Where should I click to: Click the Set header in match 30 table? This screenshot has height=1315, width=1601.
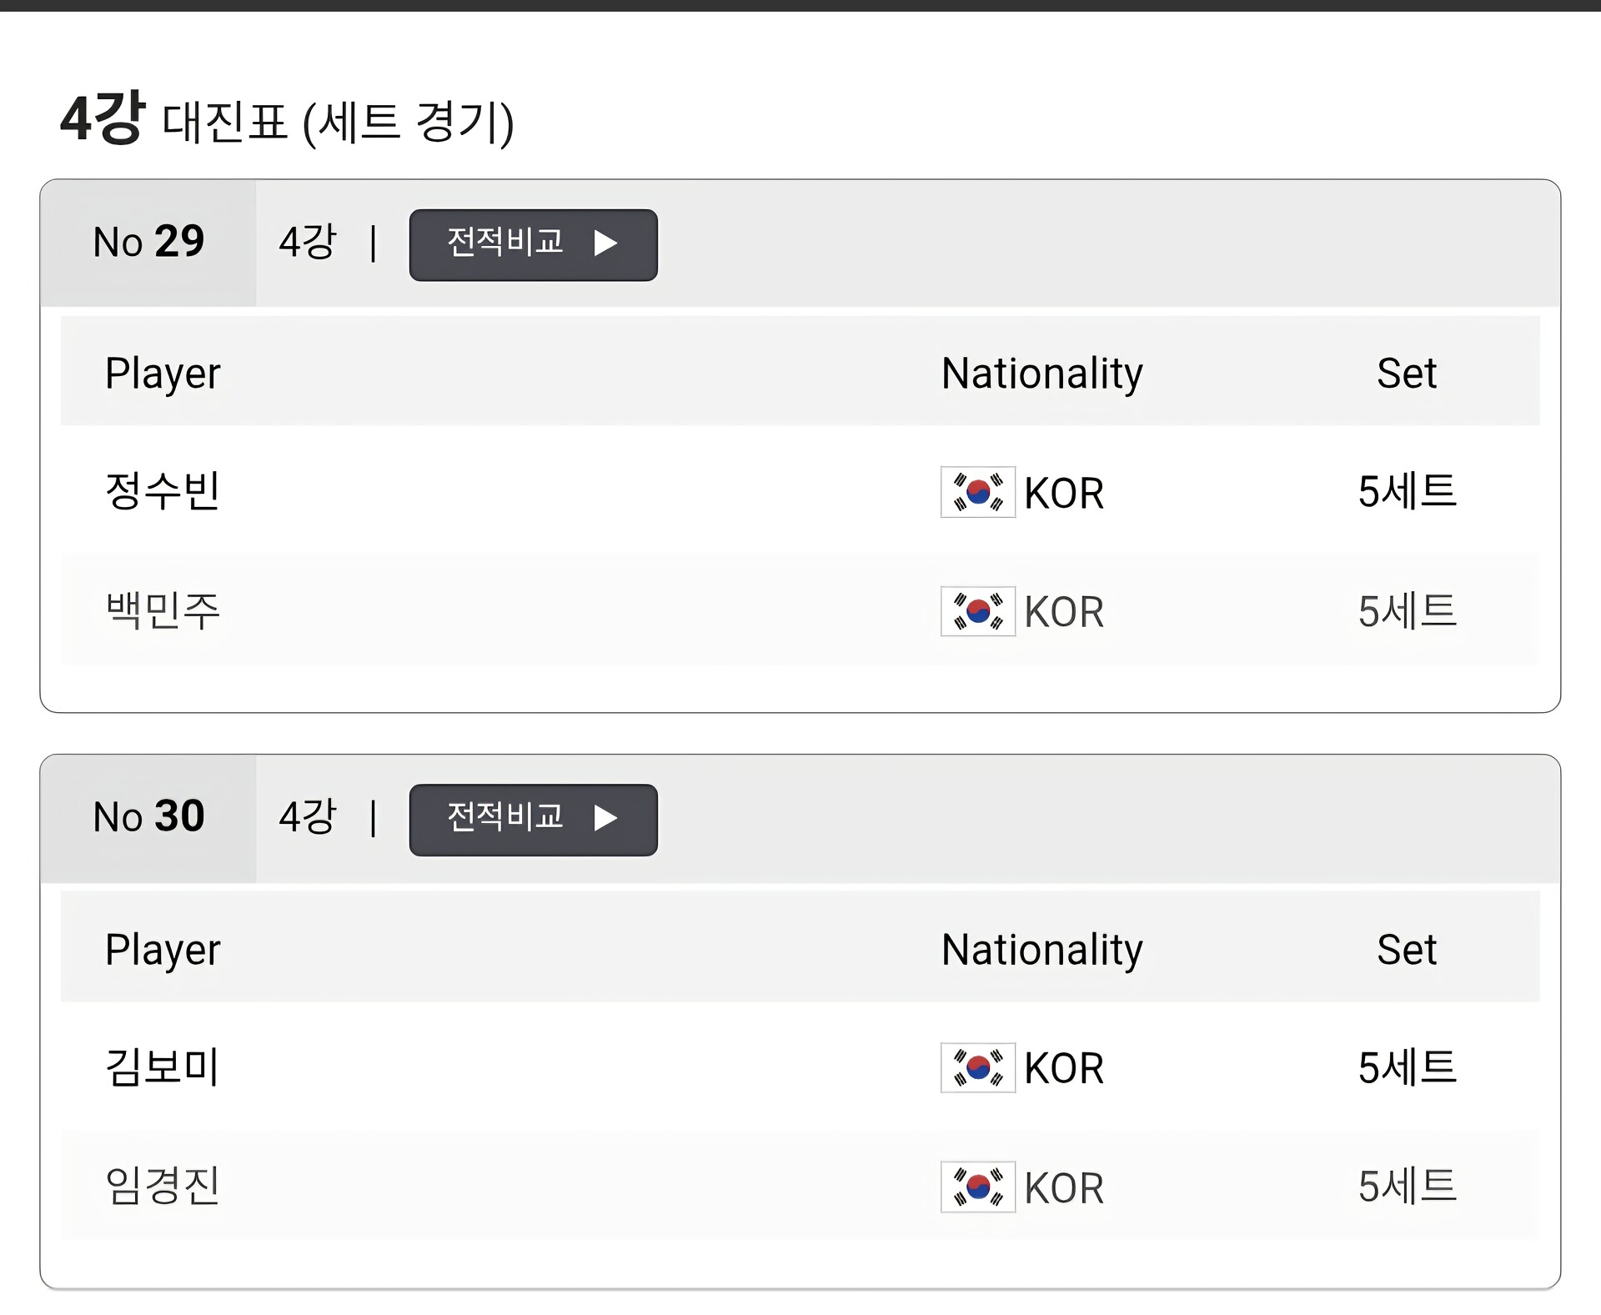click(1407, 949)
